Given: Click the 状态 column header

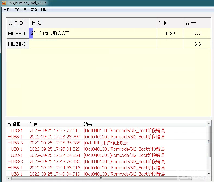Looking at the screenshot, I should (93, 23).
